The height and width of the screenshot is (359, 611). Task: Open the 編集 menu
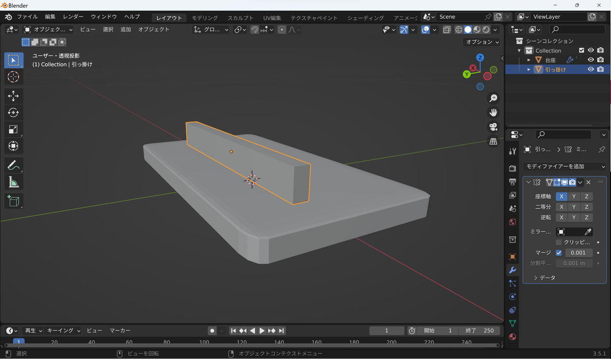[x=50, y=17]
